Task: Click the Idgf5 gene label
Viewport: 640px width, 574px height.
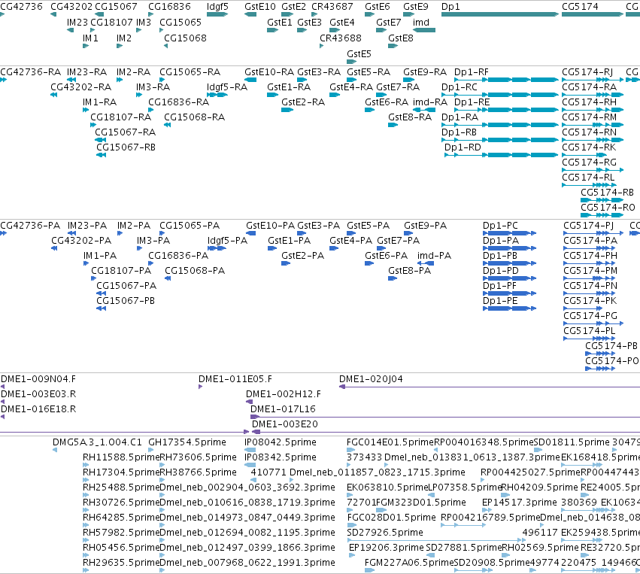Action: click(217, 7)
